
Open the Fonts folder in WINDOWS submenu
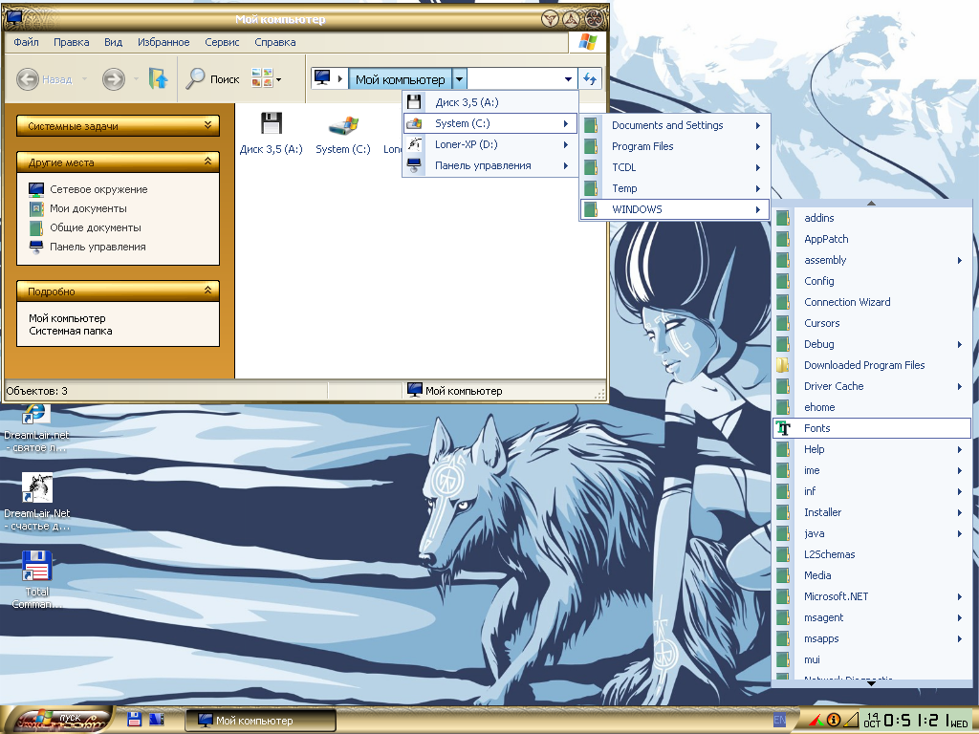[x=817, y=428]
